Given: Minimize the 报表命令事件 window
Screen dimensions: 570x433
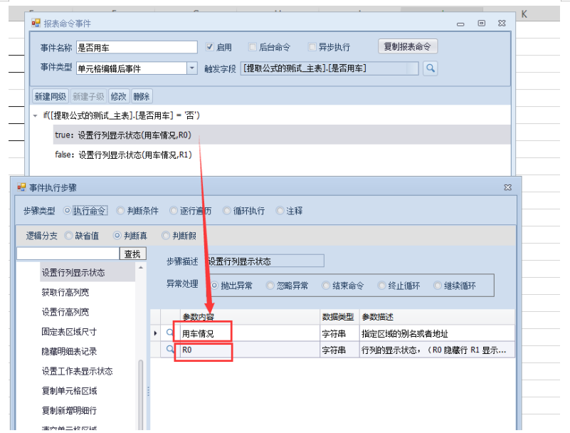Looking at the screenshot, I should pyautogui.click(x=460, y=24).
